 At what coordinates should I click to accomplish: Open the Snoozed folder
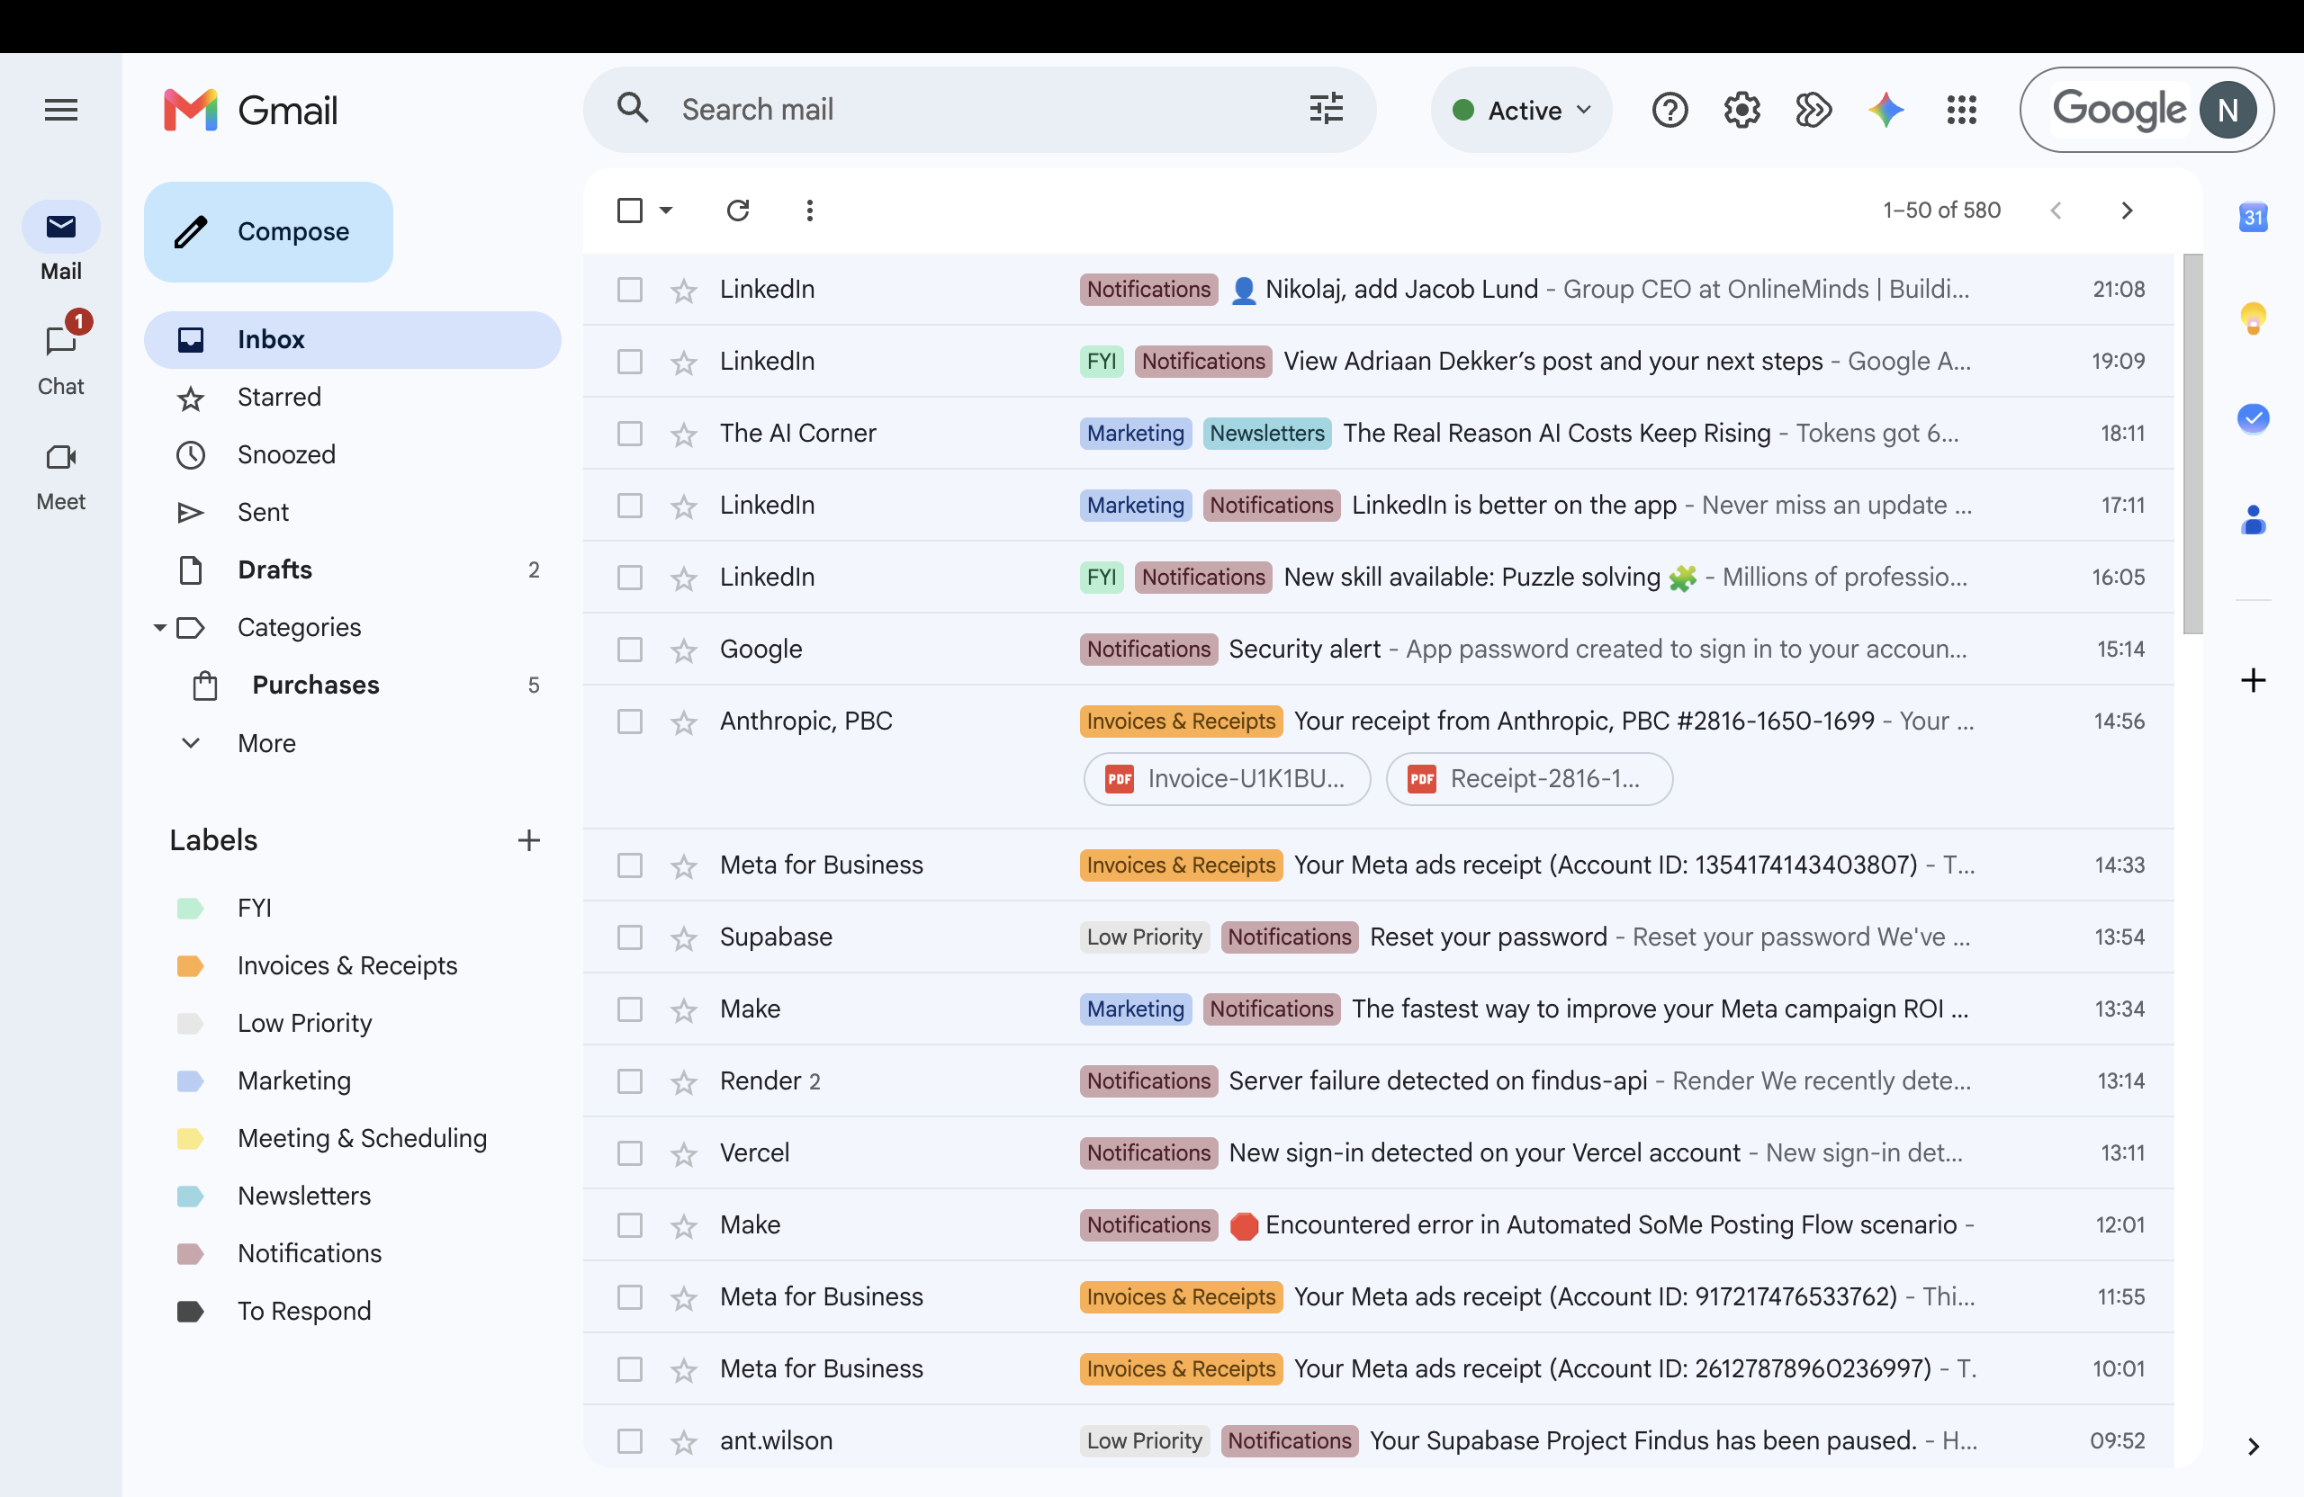tap(353, 455)
